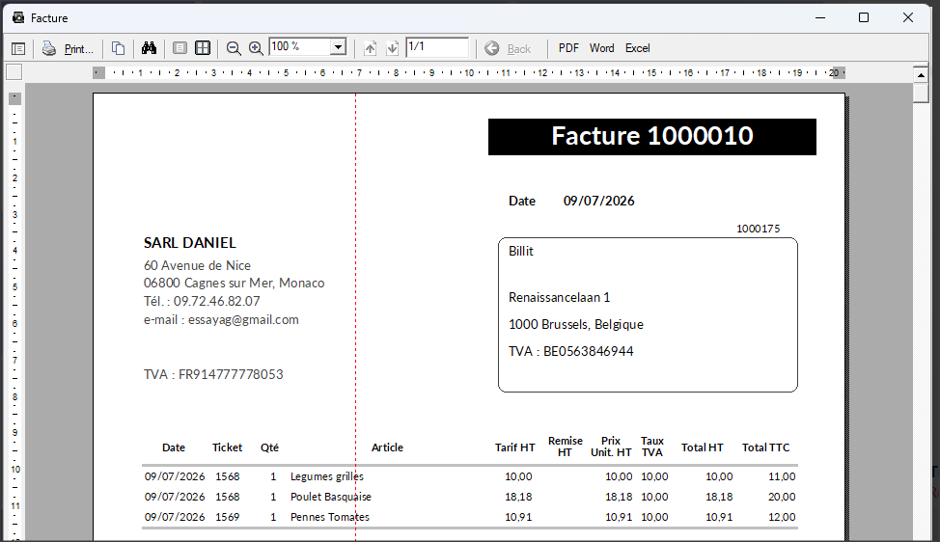Screen dimensions: 940x542
Task: Click the address Renaissancelaan 1
Action: point(560,298)
